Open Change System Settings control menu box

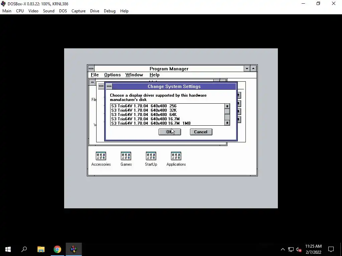click(109, 86)
